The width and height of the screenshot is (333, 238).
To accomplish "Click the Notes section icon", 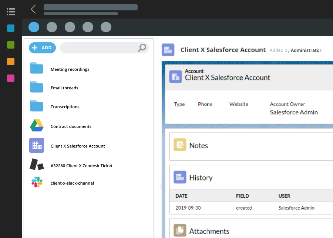I will pyautogui.click(x=180, y=145).
